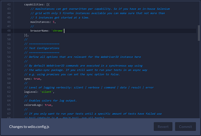The width and height of the screenshot is (201, 136).
Task: Click line number 48 in gutter
Action: click(9, 31)
